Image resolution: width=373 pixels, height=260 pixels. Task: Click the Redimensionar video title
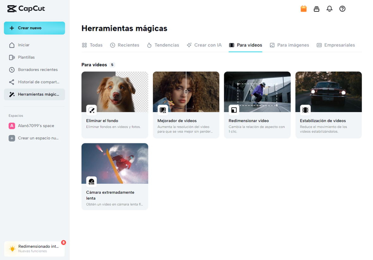coord(249,121)
